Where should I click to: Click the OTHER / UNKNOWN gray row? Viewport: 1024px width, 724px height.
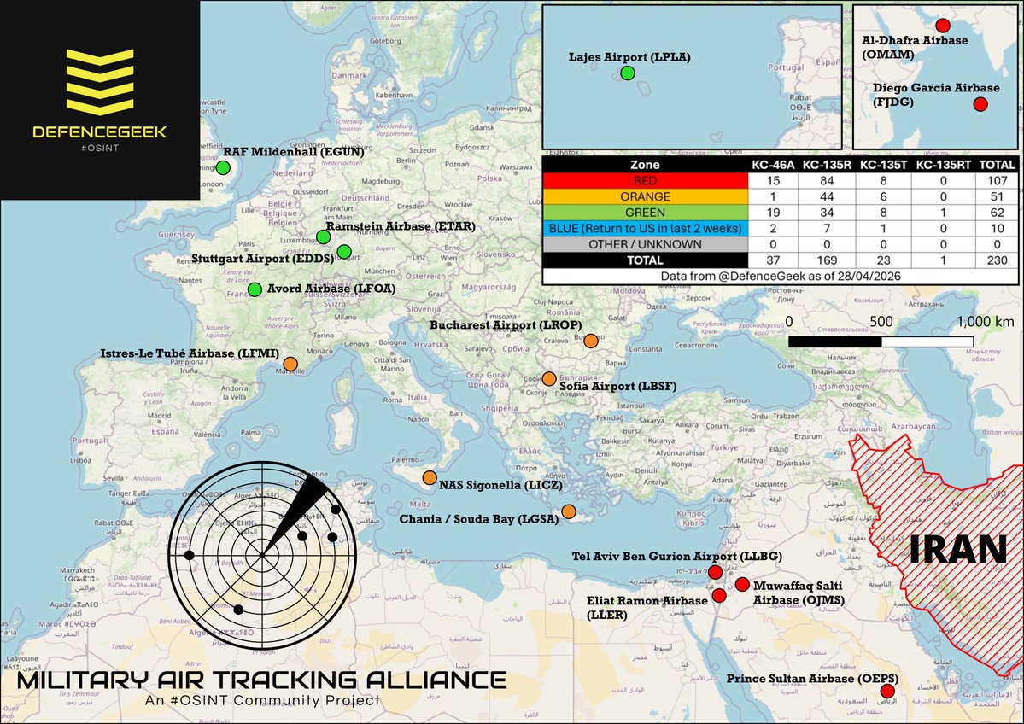point(781,244)
